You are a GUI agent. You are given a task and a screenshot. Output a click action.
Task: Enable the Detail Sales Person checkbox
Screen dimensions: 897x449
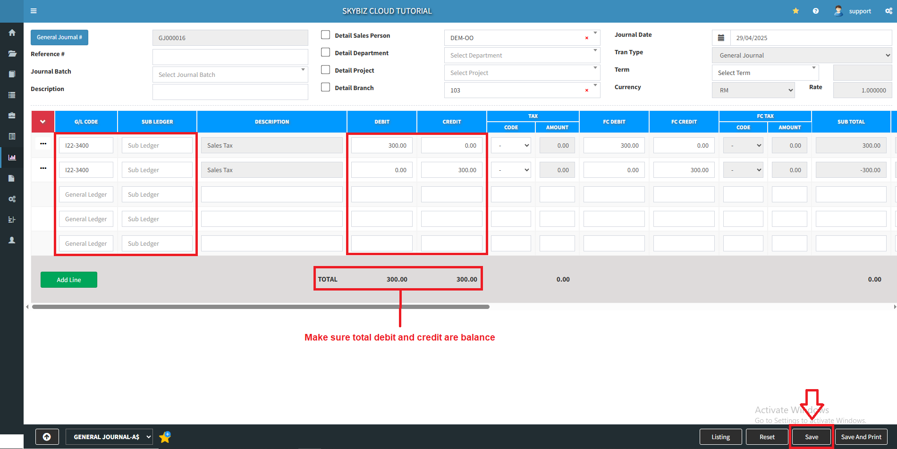tap(325, 35)
